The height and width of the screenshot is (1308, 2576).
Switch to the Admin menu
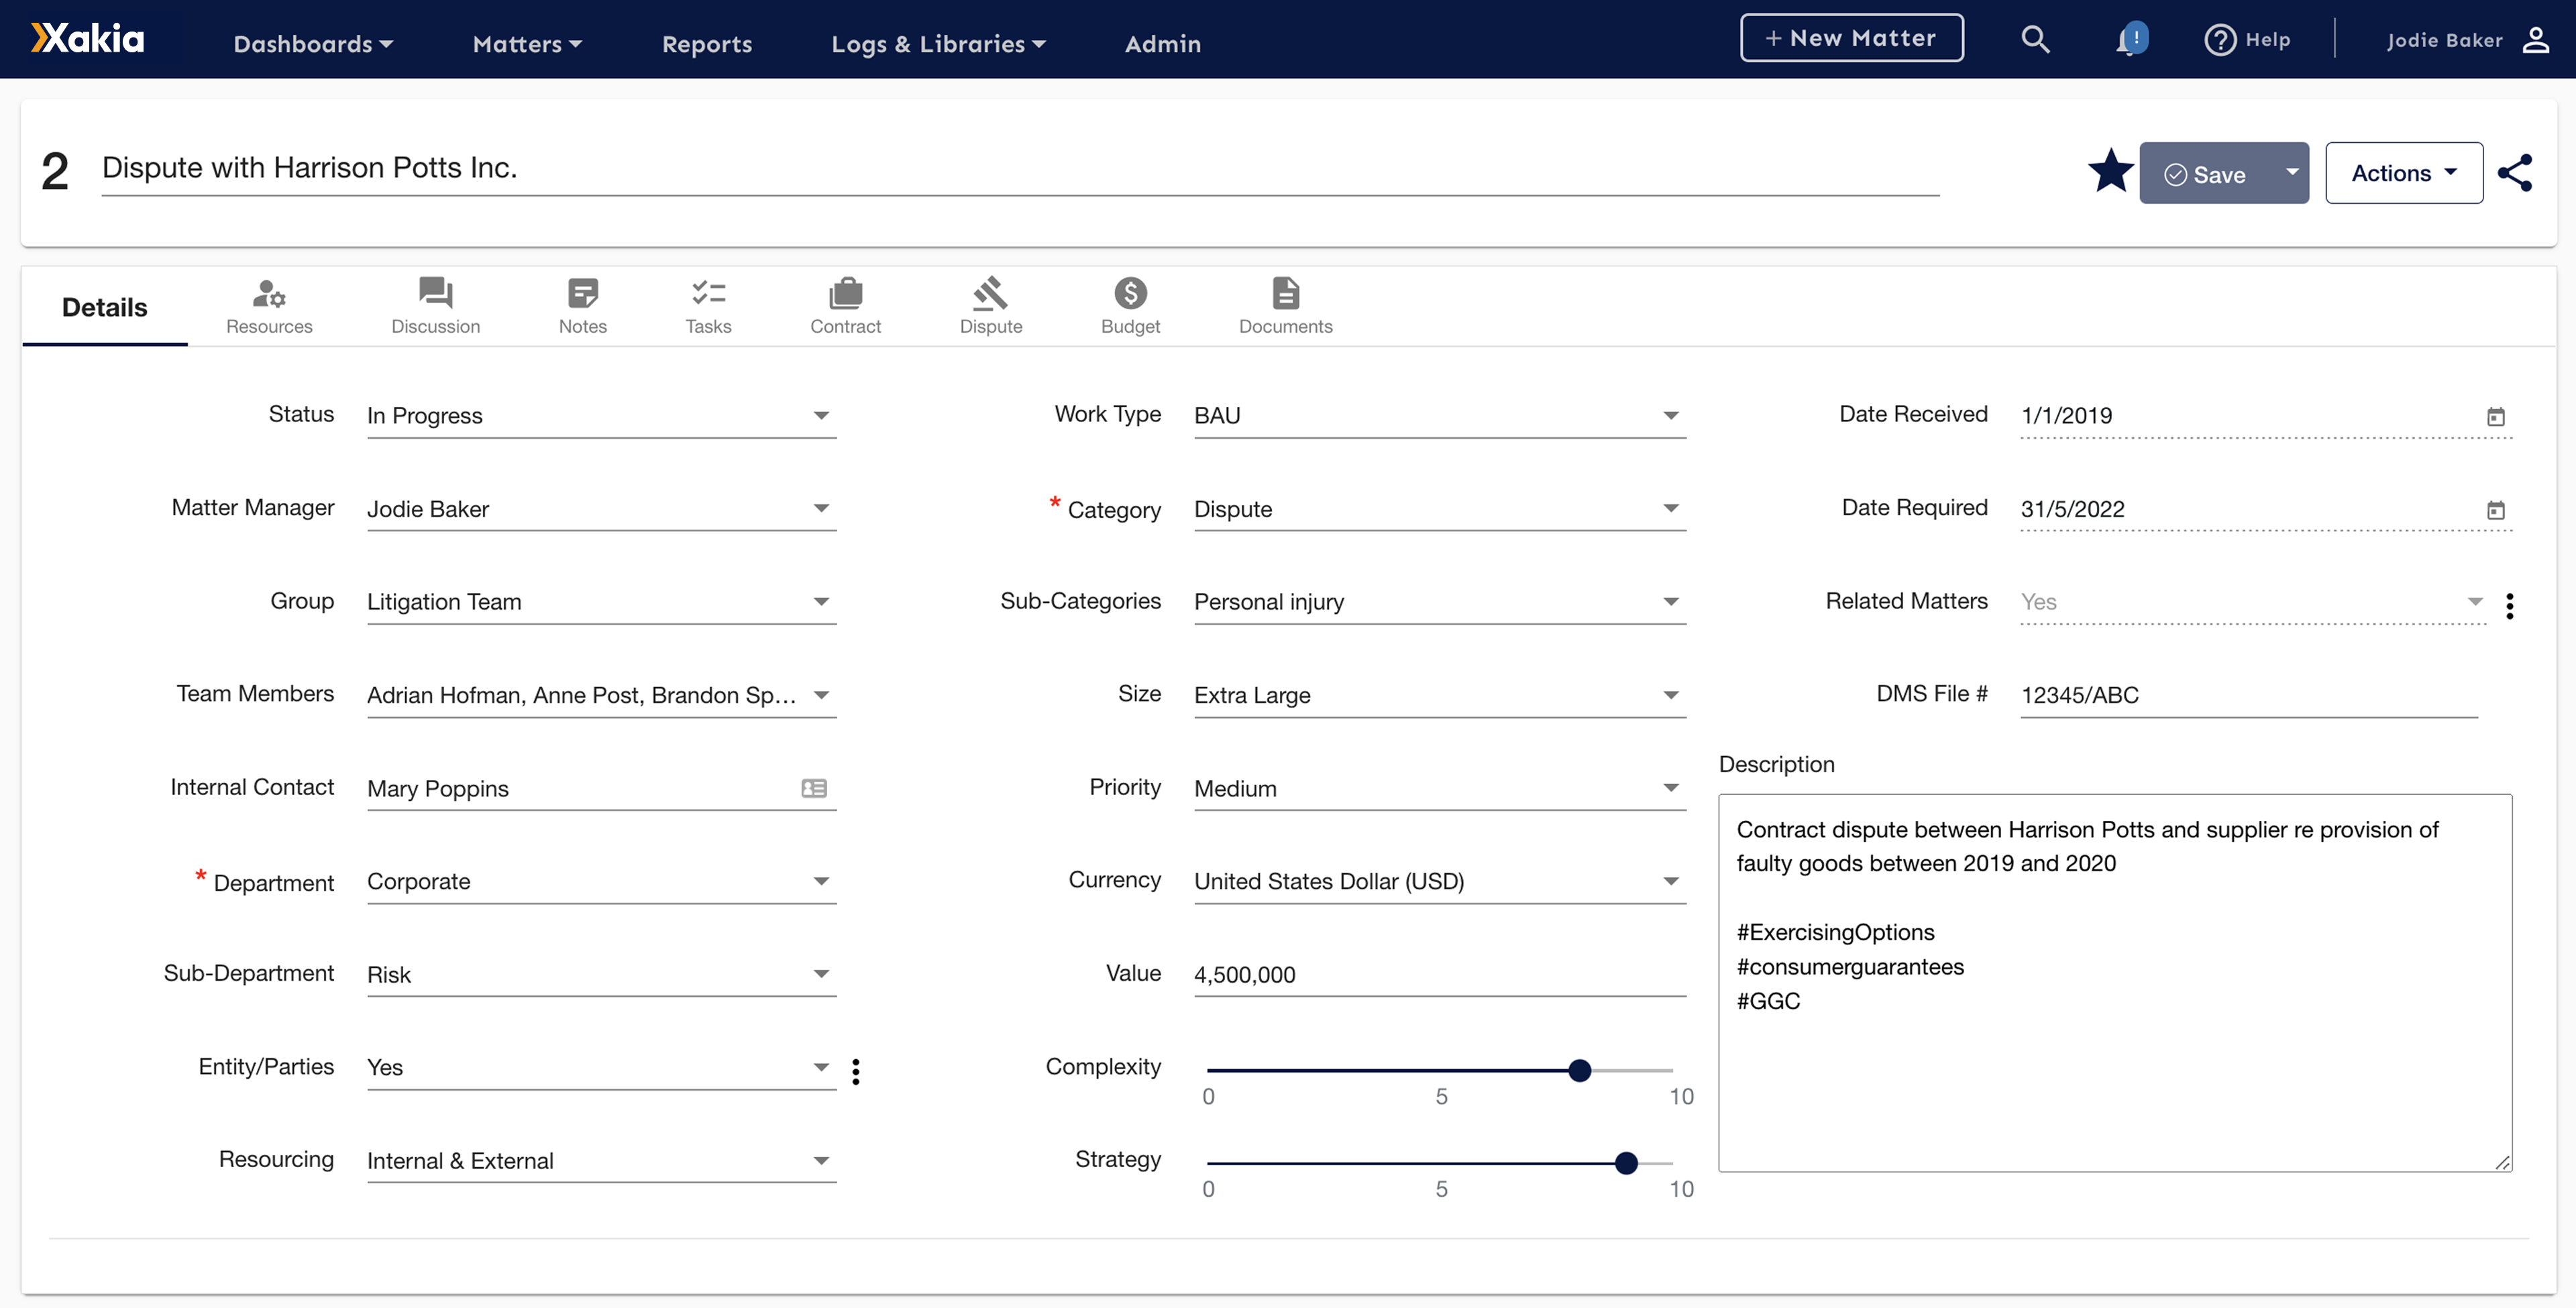(x=1162, y=43)
